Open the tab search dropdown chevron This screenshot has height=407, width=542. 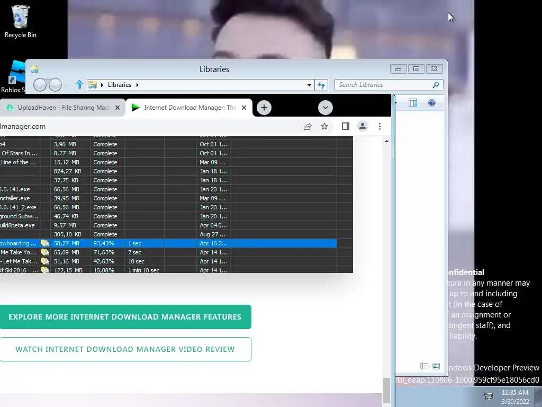pos(326,108)
